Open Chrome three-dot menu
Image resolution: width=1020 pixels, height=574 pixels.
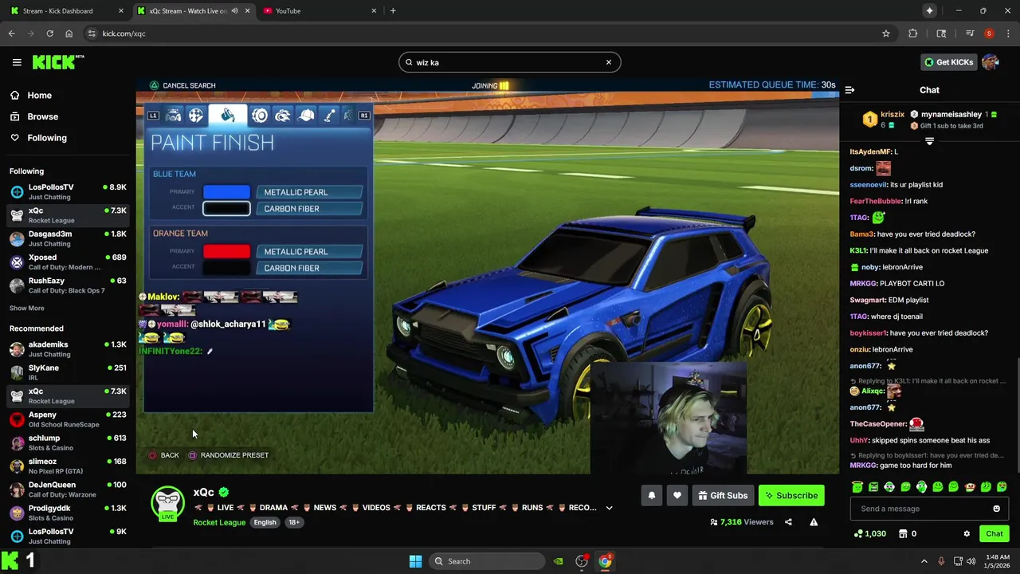pos(1008,33)
